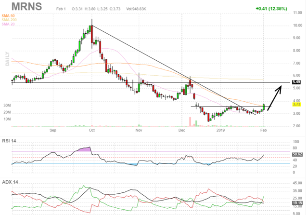
Task: Click the tall October peak candle near 10.00
Action: 92,34
